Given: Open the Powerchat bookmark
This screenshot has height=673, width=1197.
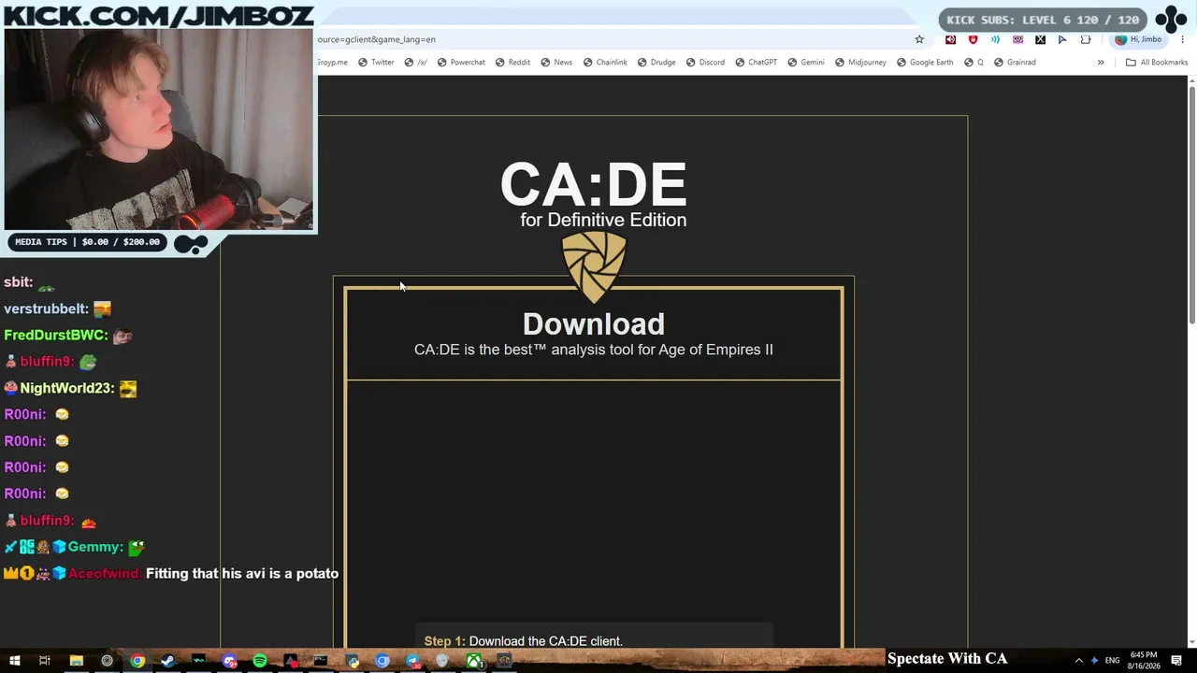Looking at the screenshot, I should tap(461, 63).
